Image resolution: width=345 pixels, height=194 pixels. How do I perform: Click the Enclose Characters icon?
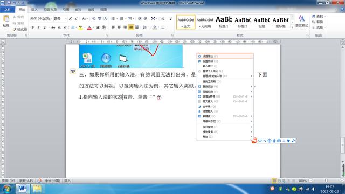104,27
